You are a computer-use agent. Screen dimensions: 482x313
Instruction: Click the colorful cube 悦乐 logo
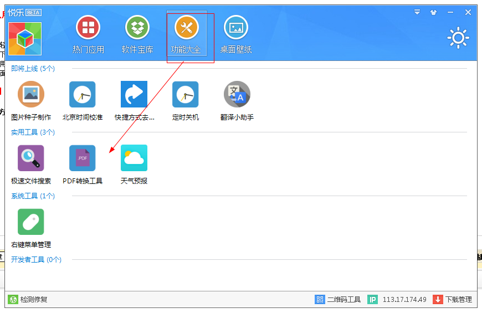(x=25, y=39)
